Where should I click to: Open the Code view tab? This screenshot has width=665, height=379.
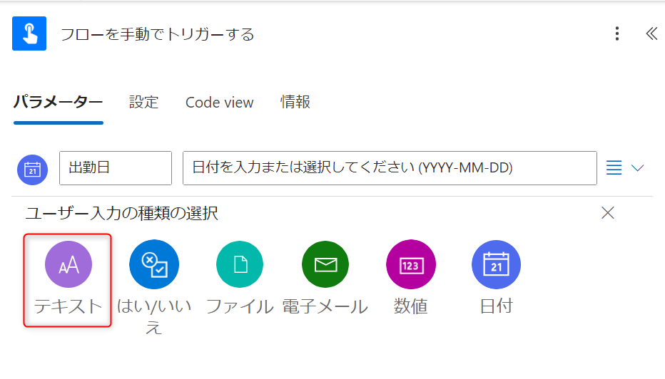(219, 102)
